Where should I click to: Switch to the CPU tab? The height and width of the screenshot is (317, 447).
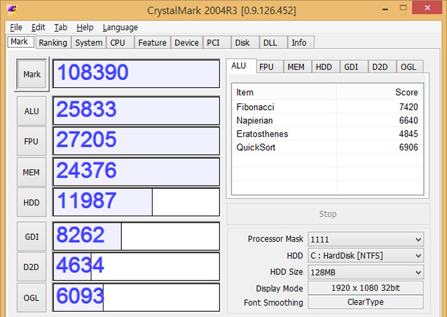(x=120, y=43)
